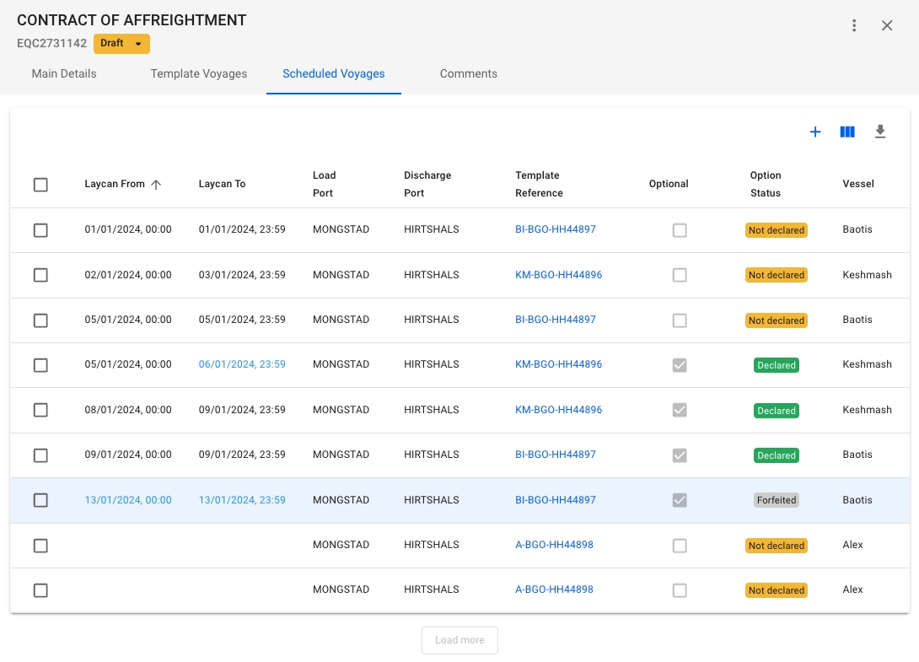The image size is (919, 662).
Task: Switch to the Main Details tab
Action: click(64, 73)
